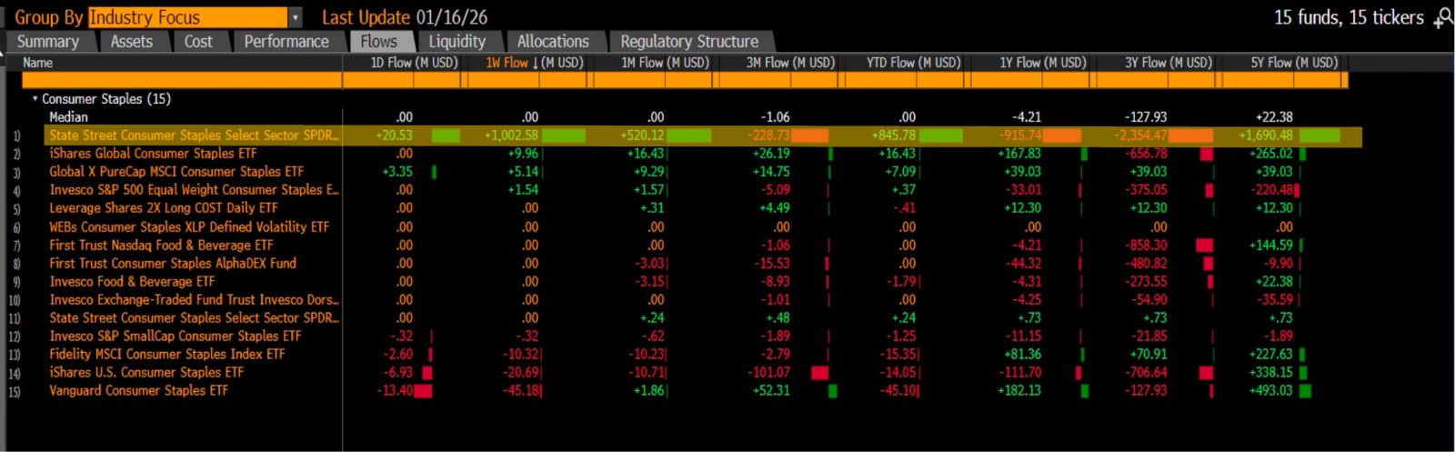Open the Performance tab
1455x452 pixels.
(286, 42)
